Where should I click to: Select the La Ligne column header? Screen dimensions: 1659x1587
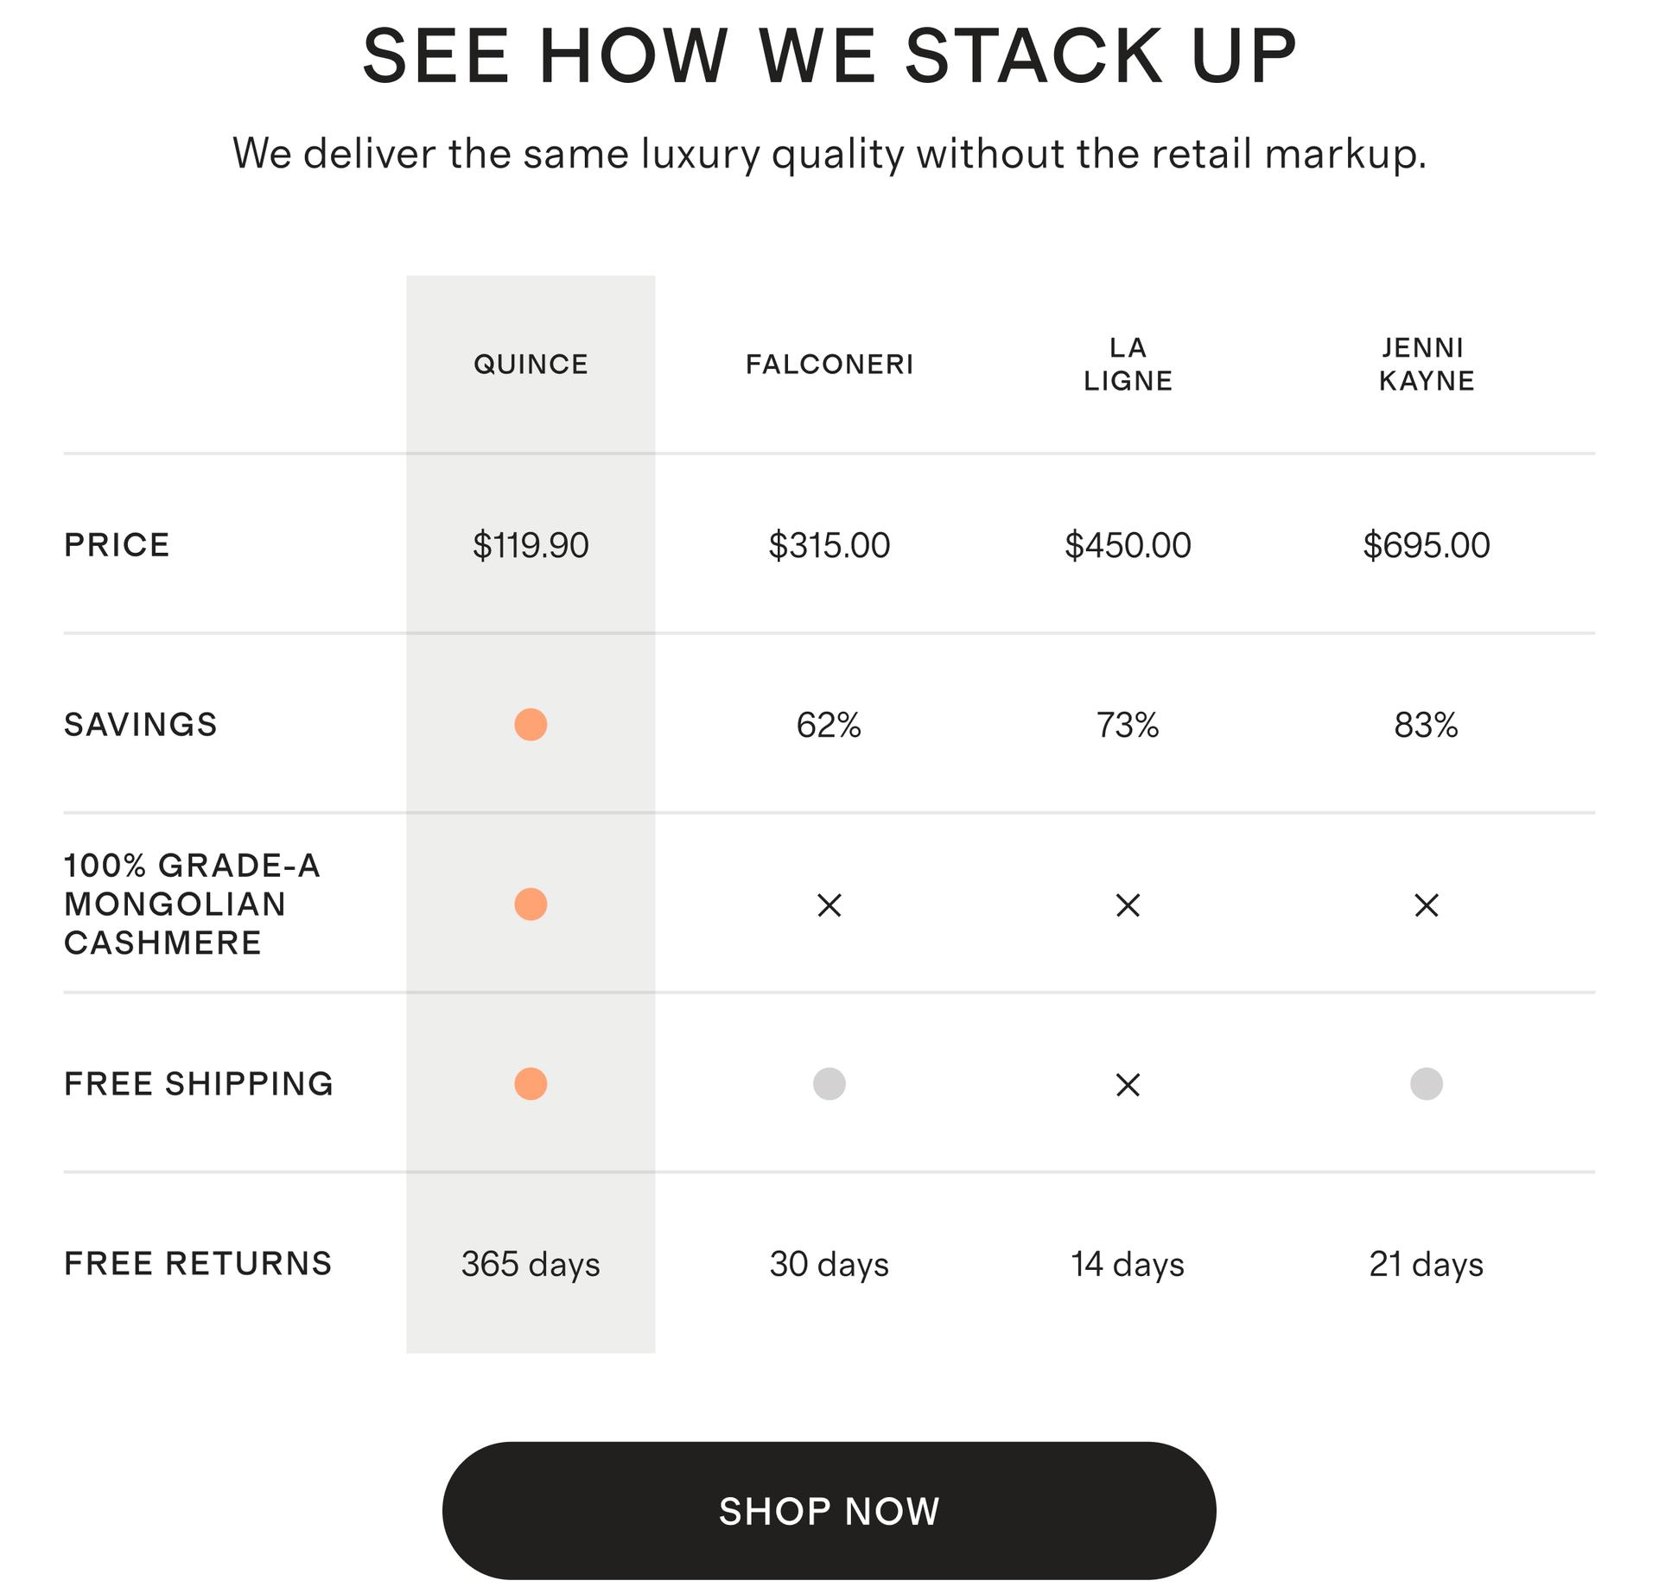[x=1128, y=365]
